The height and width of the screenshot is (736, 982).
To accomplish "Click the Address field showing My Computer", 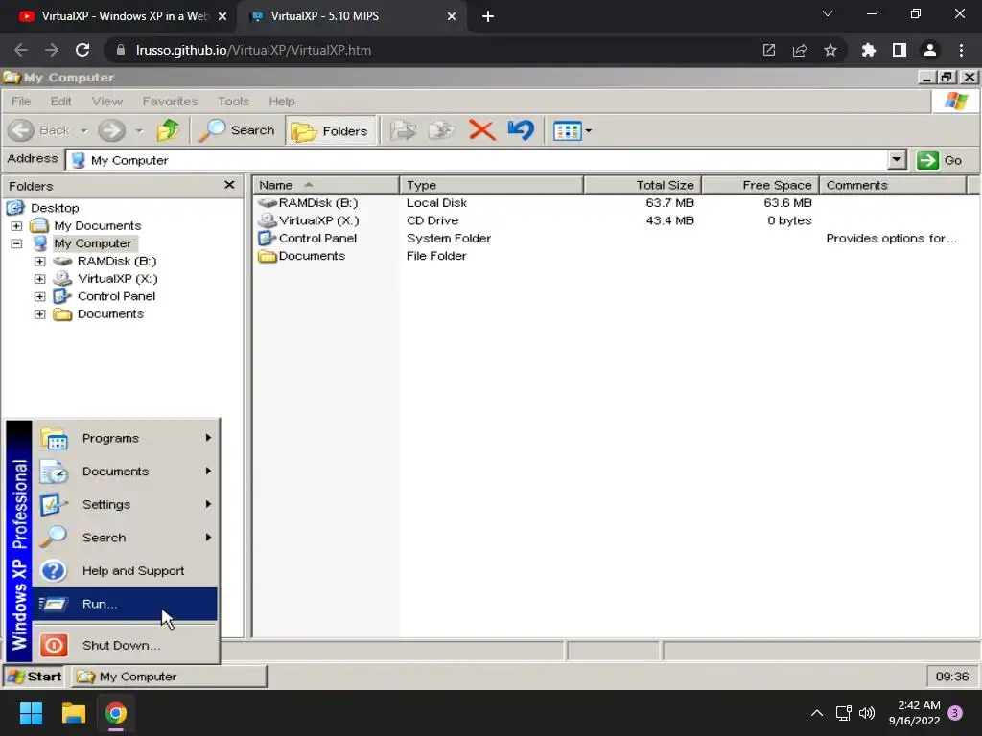I will click(477, 160).
